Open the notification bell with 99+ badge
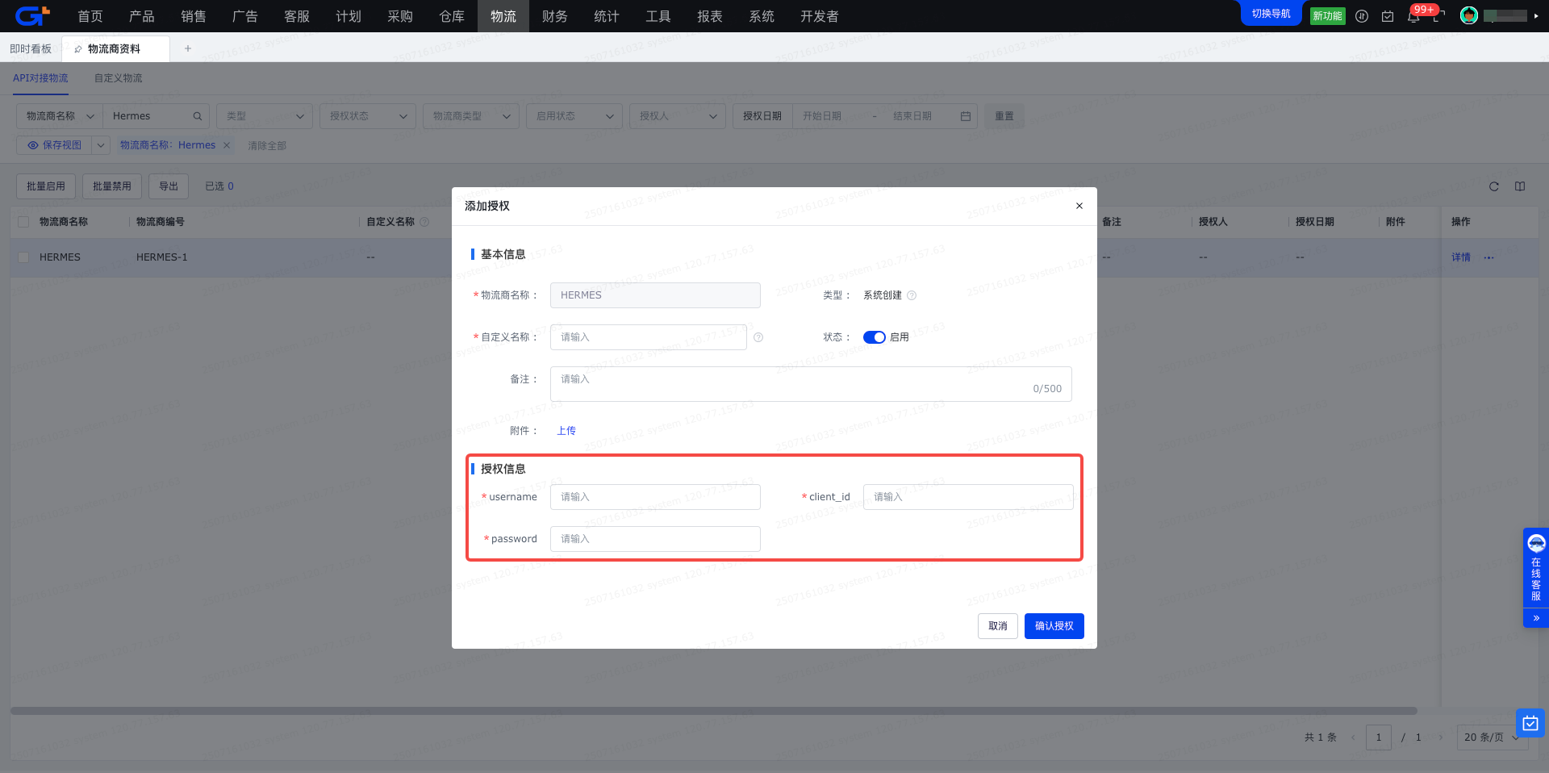Image resolution: width=1549 pixels, height=773 pixels. [1413, 16]
